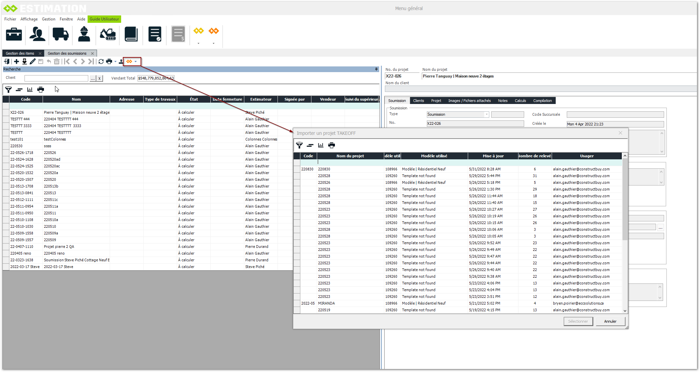
Task: Click the X button beside Client field
Action: [99, 78]
